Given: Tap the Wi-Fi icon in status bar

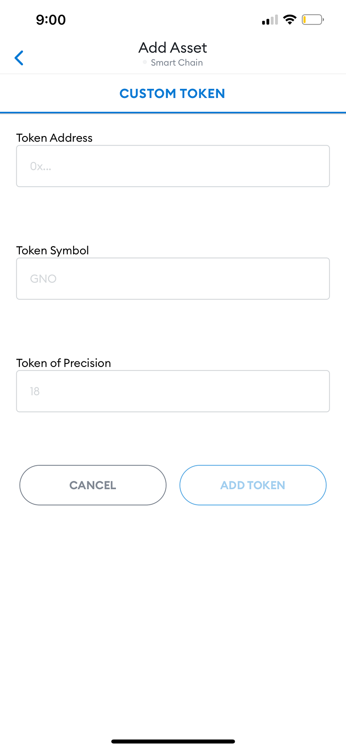Looking at the screenshot, I should pos(289,19).
